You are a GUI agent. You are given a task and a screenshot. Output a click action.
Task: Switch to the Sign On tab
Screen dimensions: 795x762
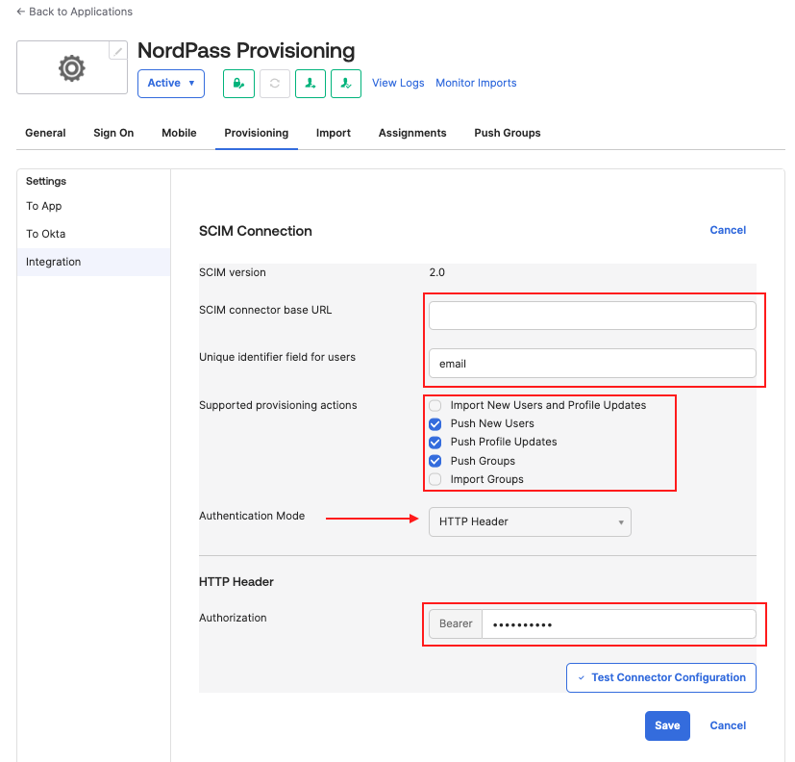tap(113, 133)
